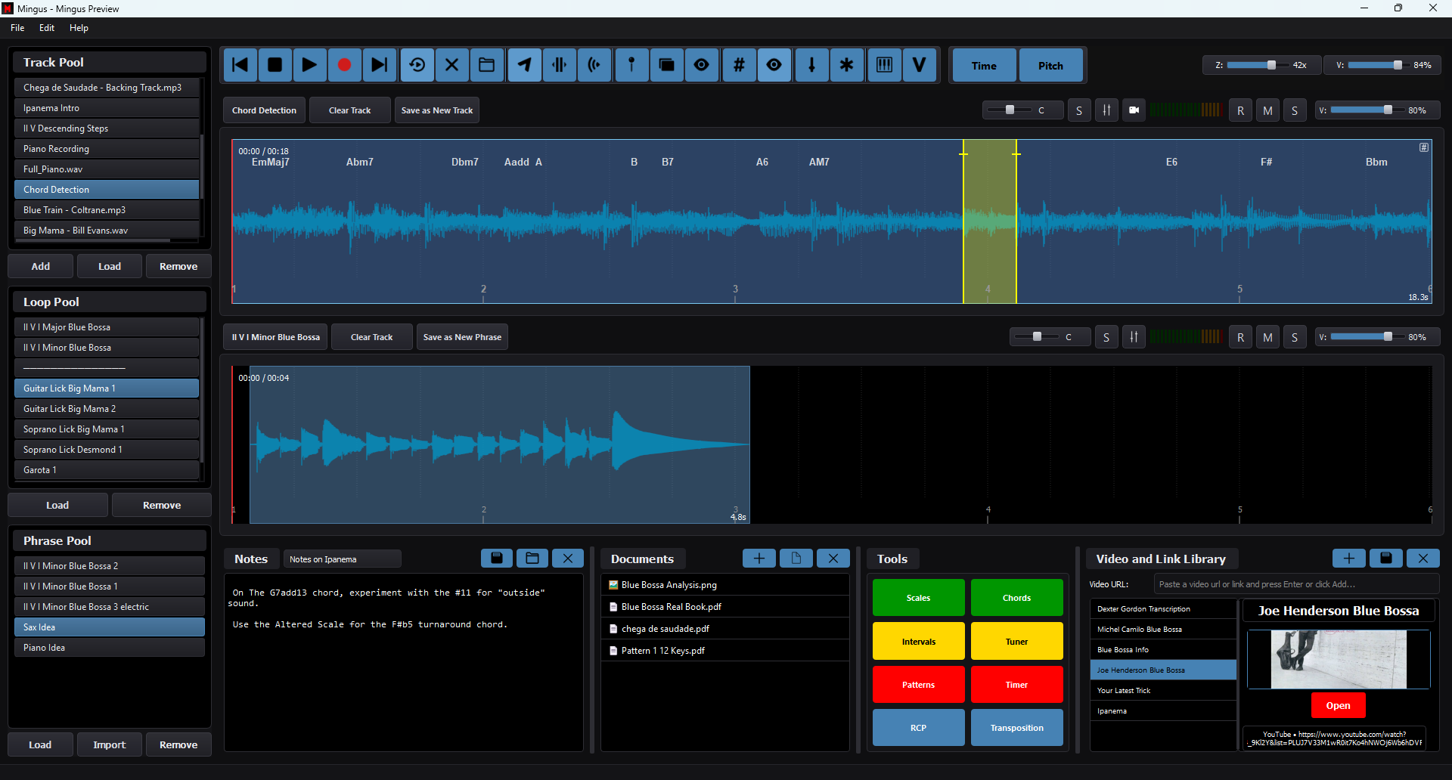Toggle R on Chord Detection track
This screenshot has width=1452, height=780.
[x=1240, y=110]
